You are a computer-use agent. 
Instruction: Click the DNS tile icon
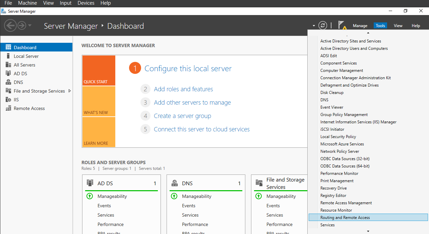174,183
